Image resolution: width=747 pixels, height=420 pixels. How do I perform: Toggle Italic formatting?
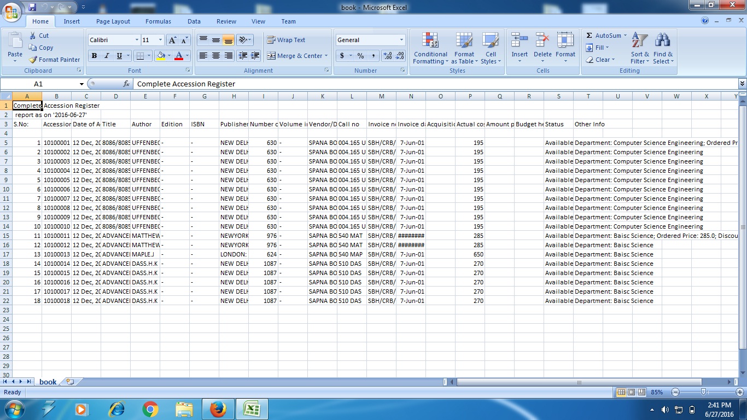coord(107,56)
